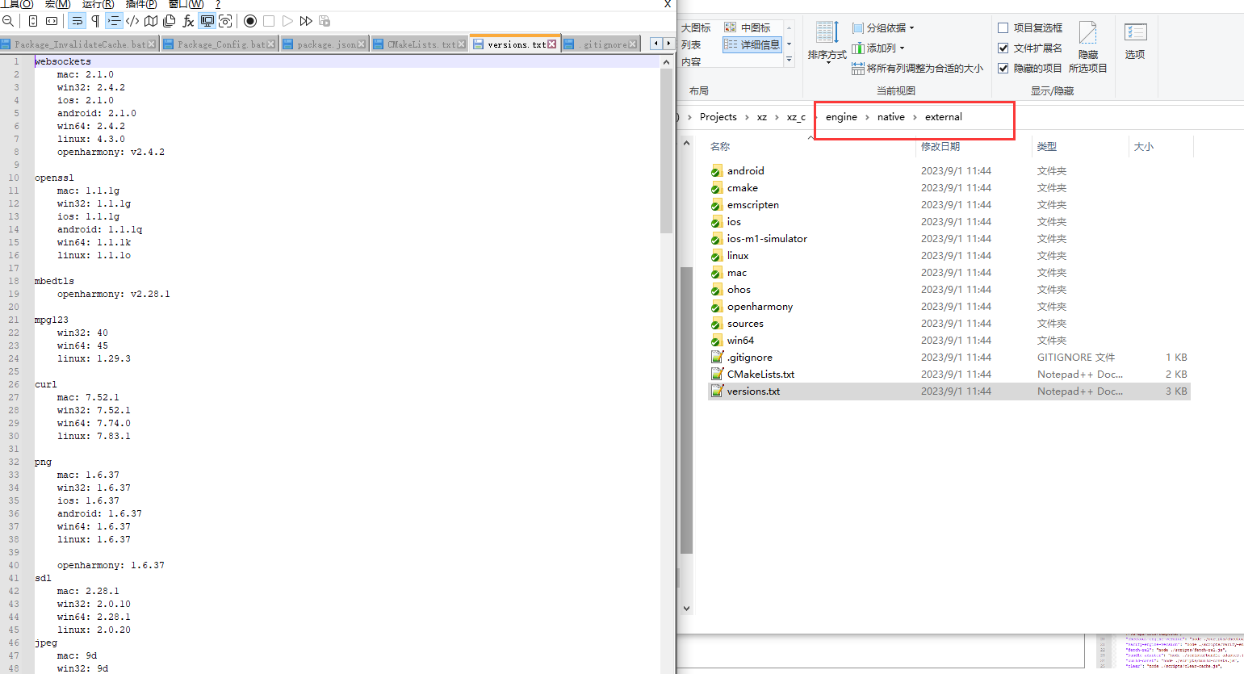Toggle the indent guide toolbar button
The width and height of the screenshot is (1244, 674).
pyautogui.click(x=114, y=21)
